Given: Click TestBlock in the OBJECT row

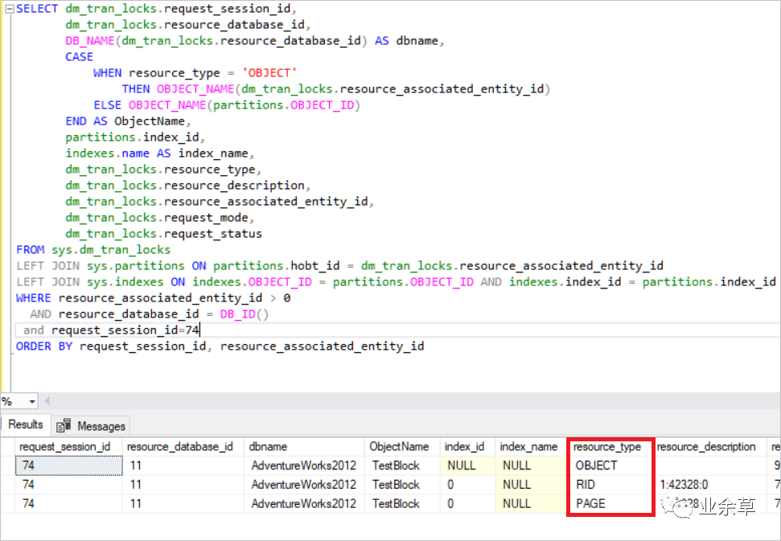Looking at the screenshot, I should [402, 465].
